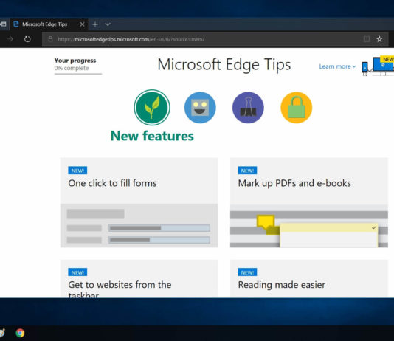
Task: Open Reading made easier tip
Action: [x=309, y=279]
